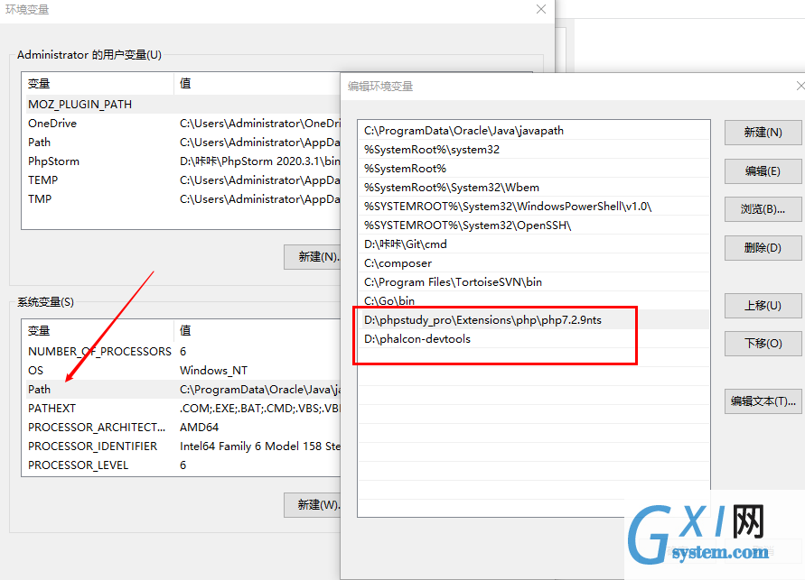Select C:\ProgramData\Oracle\Java\javapath entry
805x580 pixels.
coord(534,131)
